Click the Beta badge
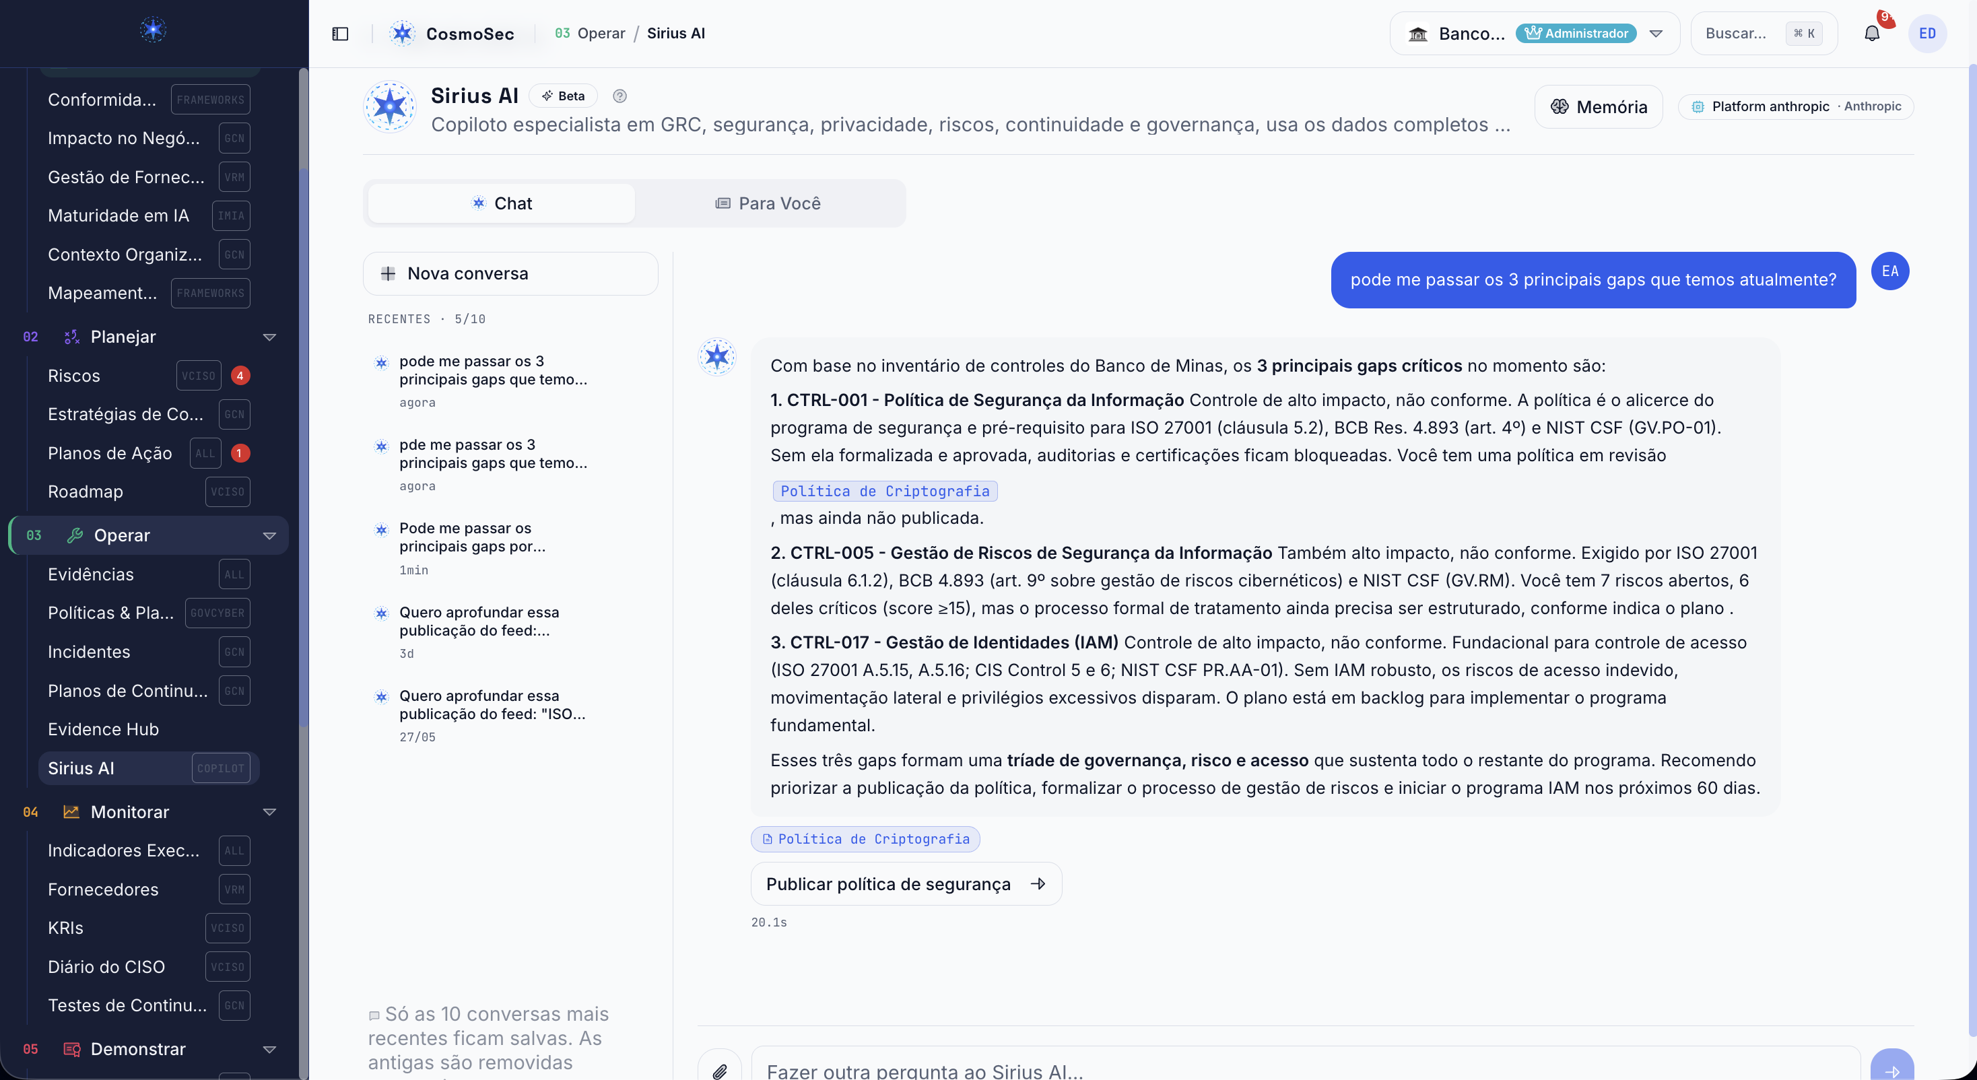The width and height of the screenshot is (1977, 1080). 564,96
